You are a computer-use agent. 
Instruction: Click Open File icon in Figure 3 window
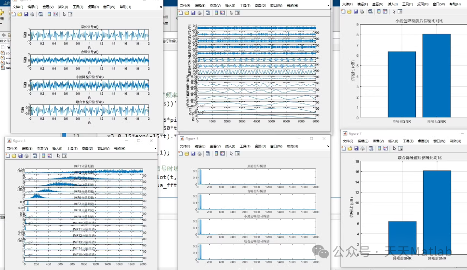pos(14,155)
